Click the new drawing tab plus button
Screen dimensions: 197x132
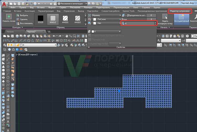tap(49, 31)
